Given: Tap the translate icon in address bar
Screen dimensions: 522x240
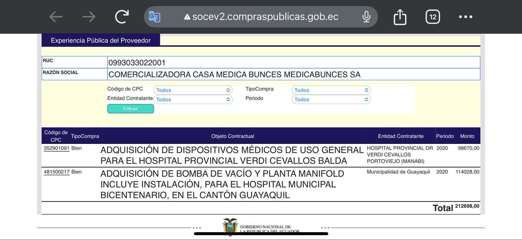Looking at the screenshot, I should [154, 17].
